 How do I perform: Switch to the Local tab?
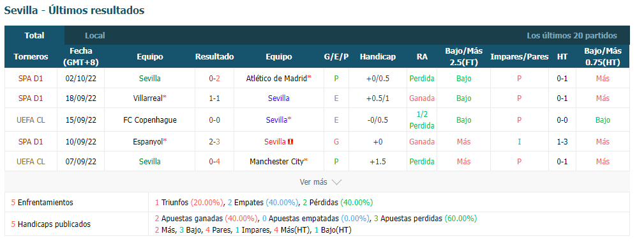tap(95, 35)
